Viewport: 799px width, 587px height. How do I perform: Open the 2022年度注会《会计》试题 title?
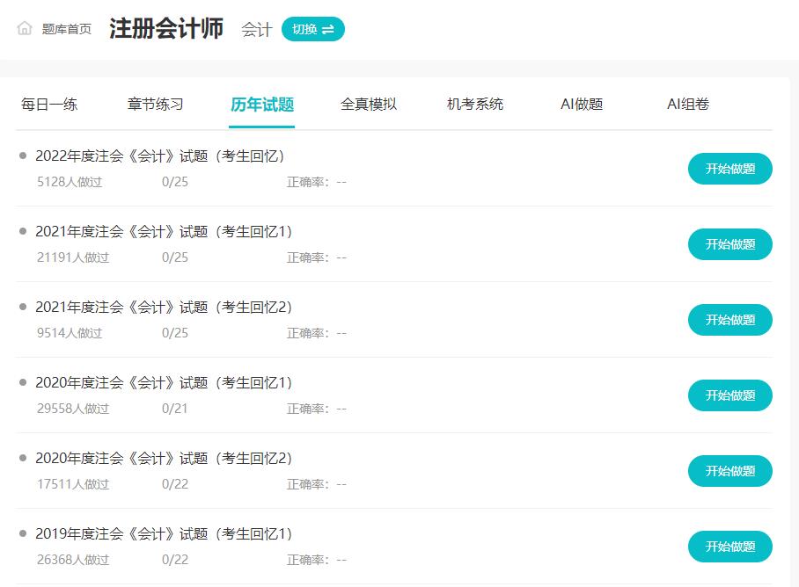[x=159, y=156]
